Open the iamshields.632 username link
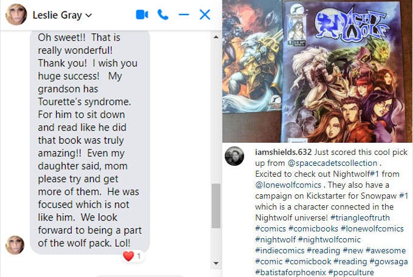Screen dimensions: 413x277 pyautogui.click(x=284, y=152)
